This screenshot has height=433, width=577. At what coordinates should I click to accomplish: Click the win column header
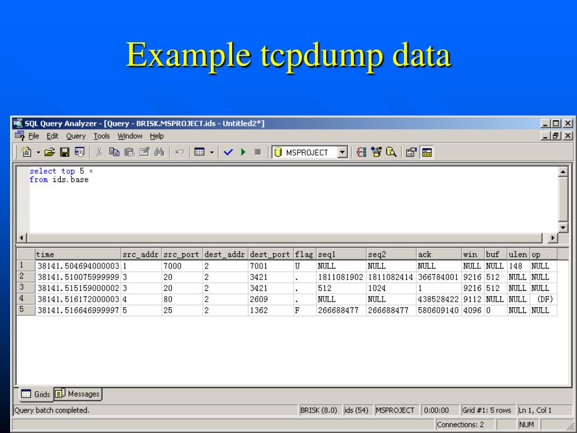point(473,254)
